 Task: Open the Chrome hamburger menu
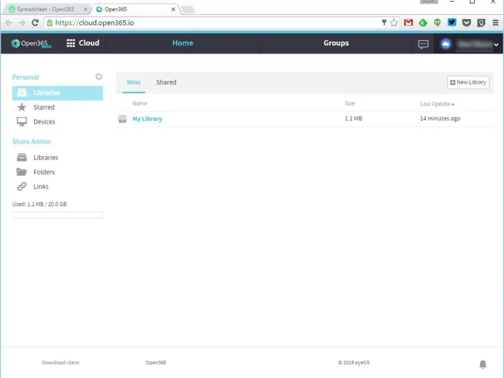(x=495, y=23)
